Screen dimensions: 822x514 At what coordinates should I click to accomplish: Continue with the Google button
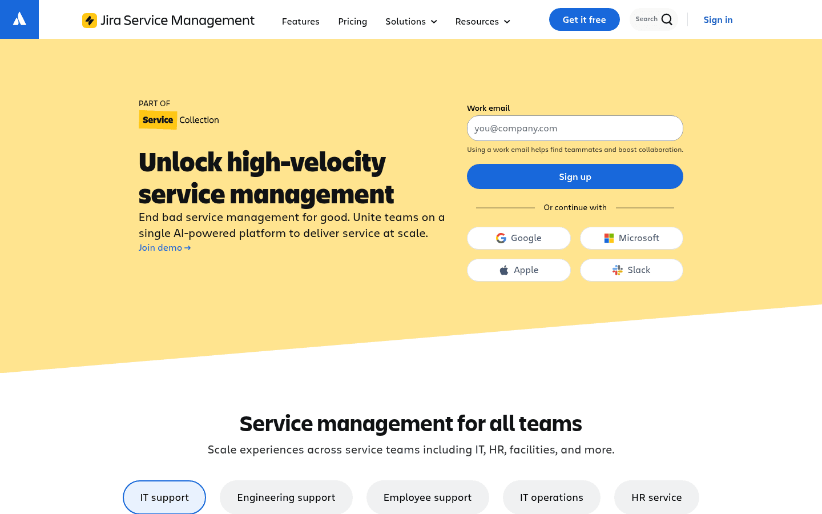click(x=518, y=238)
